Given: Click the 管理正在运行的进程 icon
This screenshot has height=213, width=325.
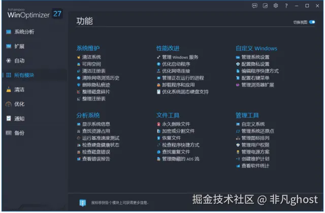Looking at the screenshot, I should [158, 78].
